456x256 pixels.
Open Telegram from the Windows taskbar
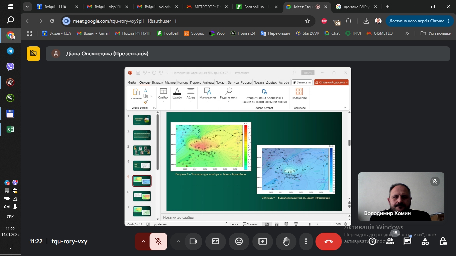(x=10, y=51)
